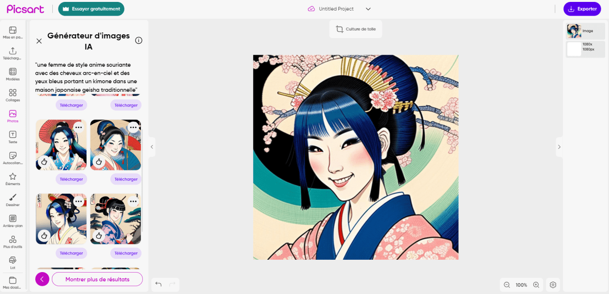Open the Collages tool in sidebar
This screenshot has width=609, height=294.
tap(13, 95)
